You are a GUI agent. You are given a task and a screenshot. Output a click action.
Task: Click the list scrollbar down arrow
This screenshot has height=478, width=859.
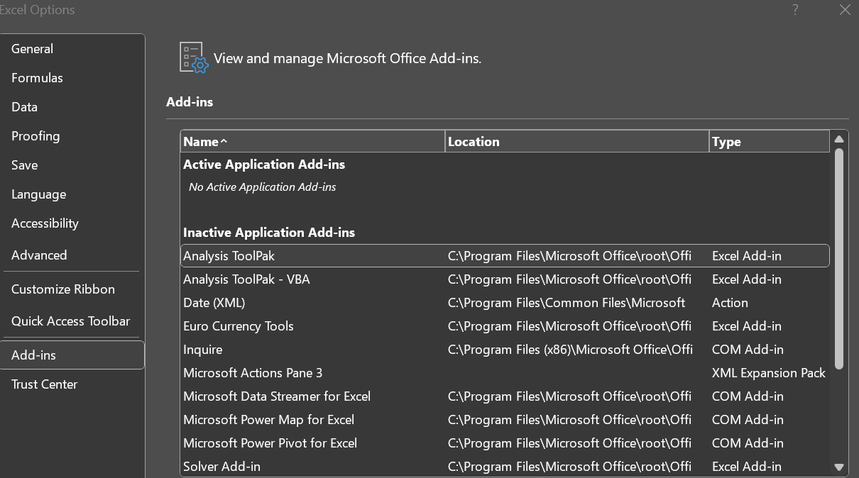point(839,467)
